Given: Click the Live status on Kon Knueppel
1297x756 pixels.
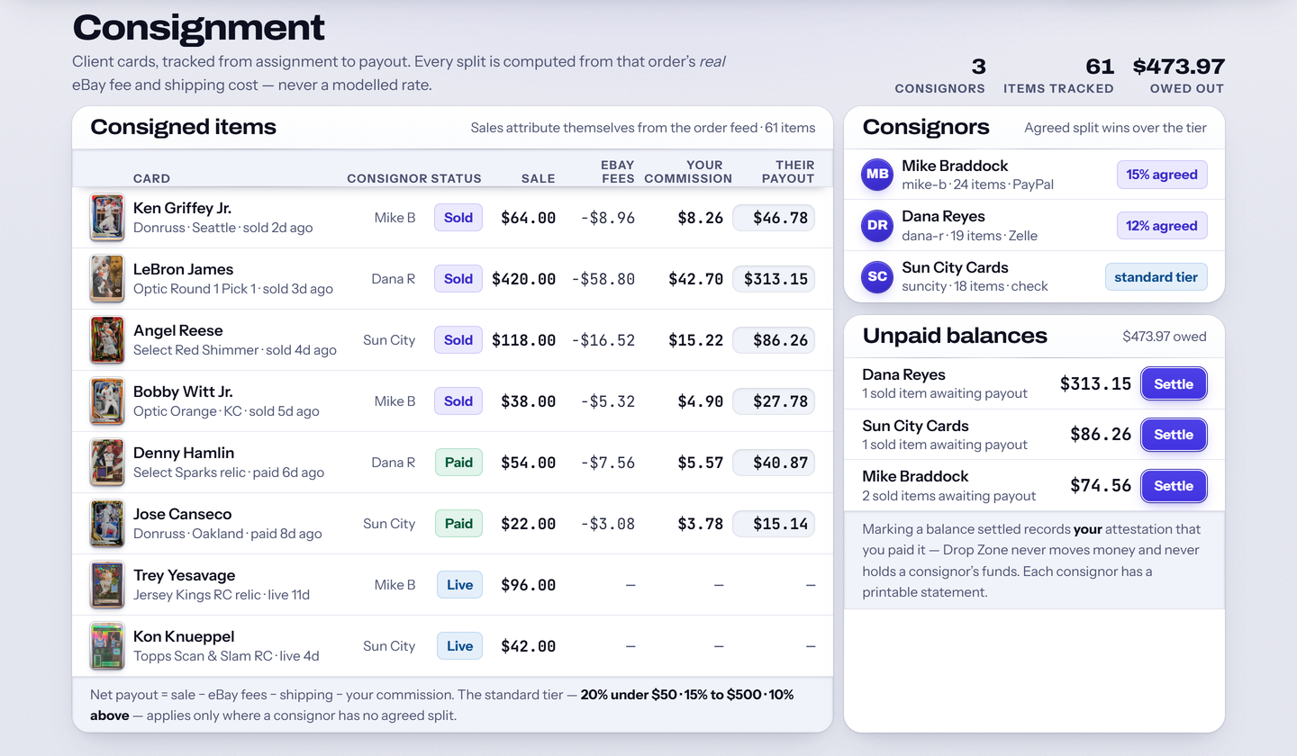Looking at the screenshot, I should tap(459, 646).
